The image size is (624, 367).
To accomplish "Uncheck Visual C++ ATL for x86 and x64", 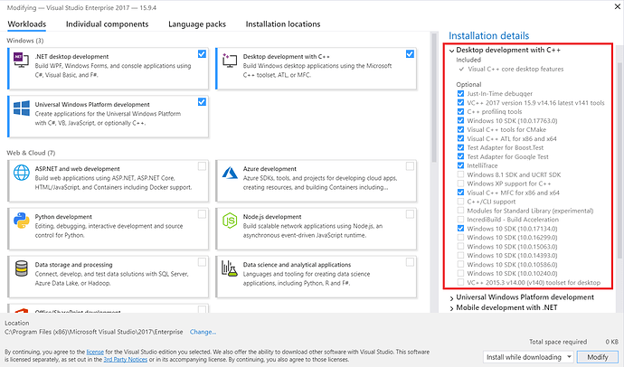I will click(x=460, y=139).
